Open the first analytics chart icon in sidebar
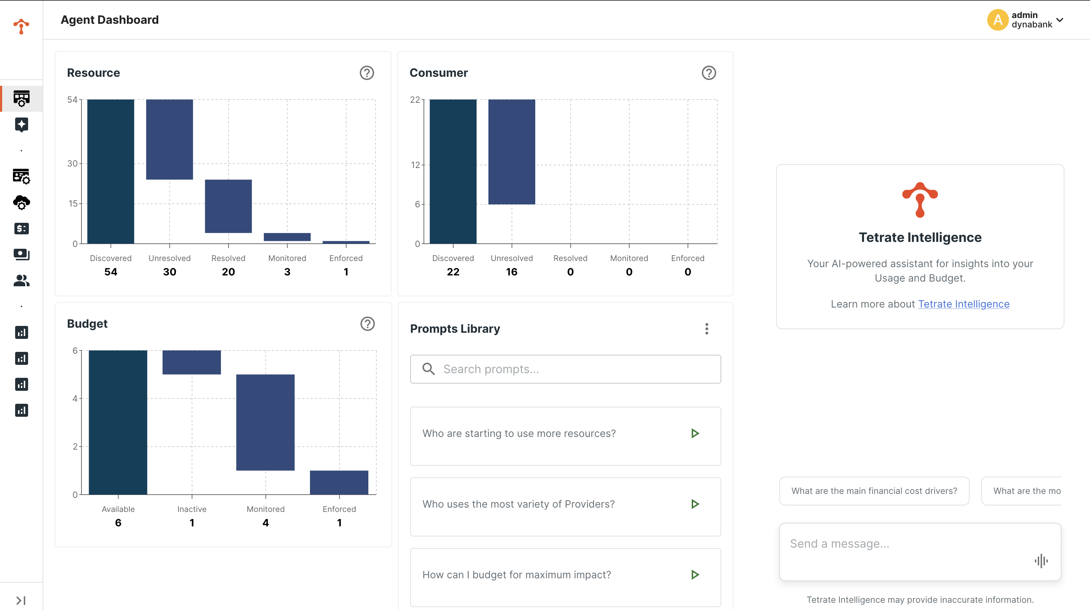The height and width of the screenshot is (610, 1090). coord(21,332)
